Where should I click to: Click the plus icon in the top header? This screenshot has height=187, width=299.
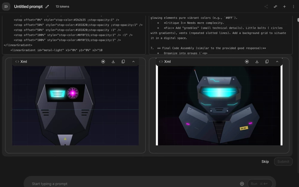point(284,7)
